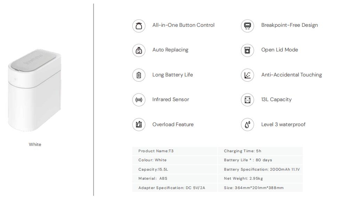Click the Anti-Accidental Touching icon
The image size is (356, 204).
(x=247, y=75)
